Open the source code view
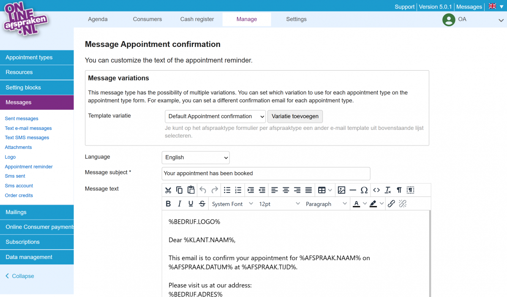This screenshot has width=507, height=297. [x=376, y=190]
